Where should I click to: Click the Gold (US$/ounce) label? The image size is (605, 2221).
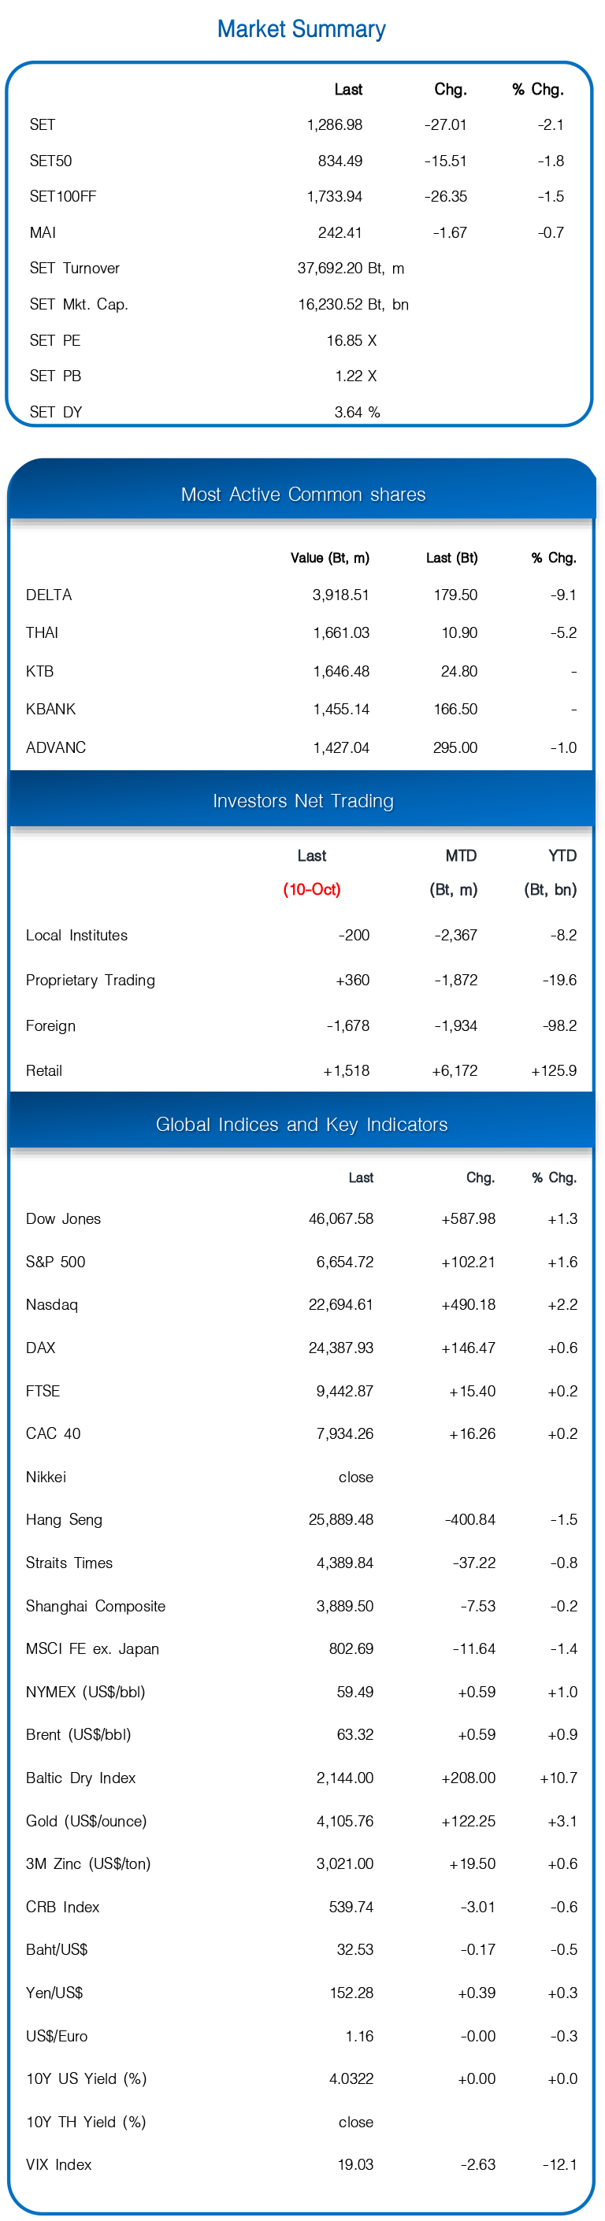coord(86,1821)
